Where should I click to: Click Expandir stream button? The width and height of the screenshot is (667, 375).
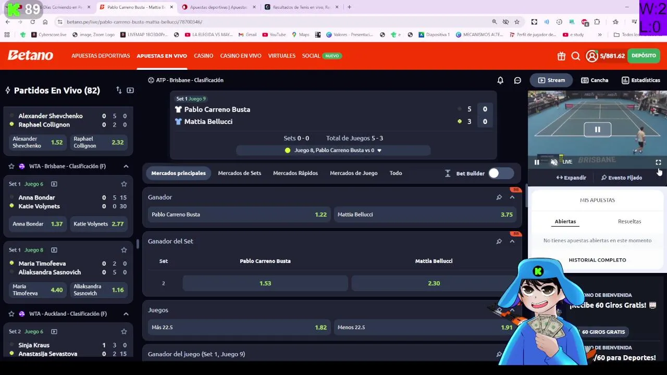tap(571, 178)
